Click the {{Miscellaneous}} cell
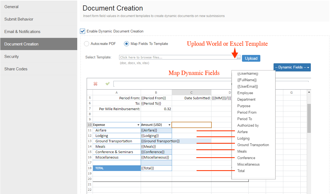This screenshot has height=194, width=330. [x=156, y=157]
